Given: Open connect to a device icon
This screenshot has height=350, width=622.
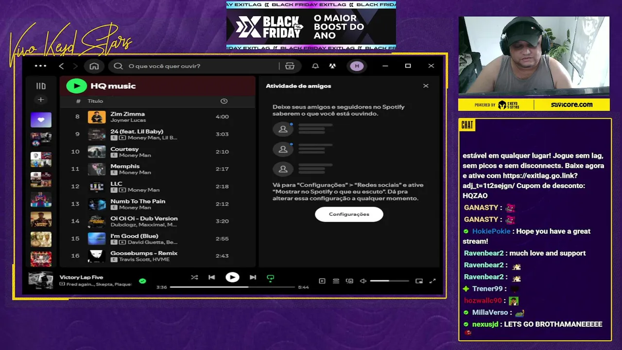Looking at the screenshot, I should [349, 281].
